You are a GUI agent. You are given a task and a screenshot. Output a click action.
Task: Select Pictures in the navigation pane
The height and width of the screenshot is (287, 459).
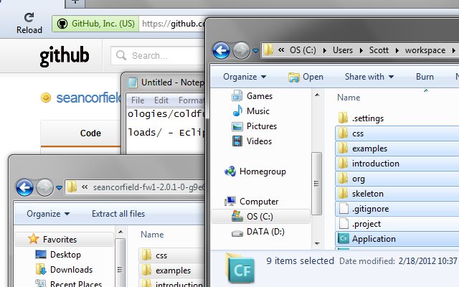[254, 126]
